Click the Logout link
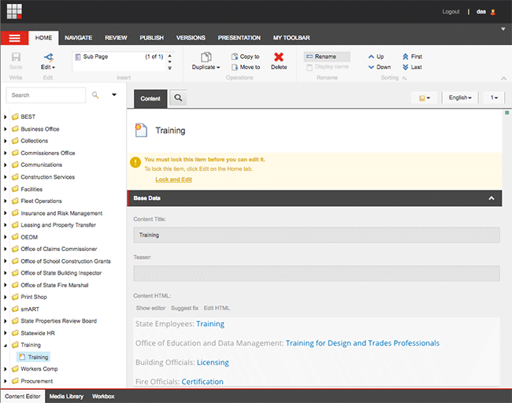The width and height of the screenshot is (512, 403). click(451, 12)
